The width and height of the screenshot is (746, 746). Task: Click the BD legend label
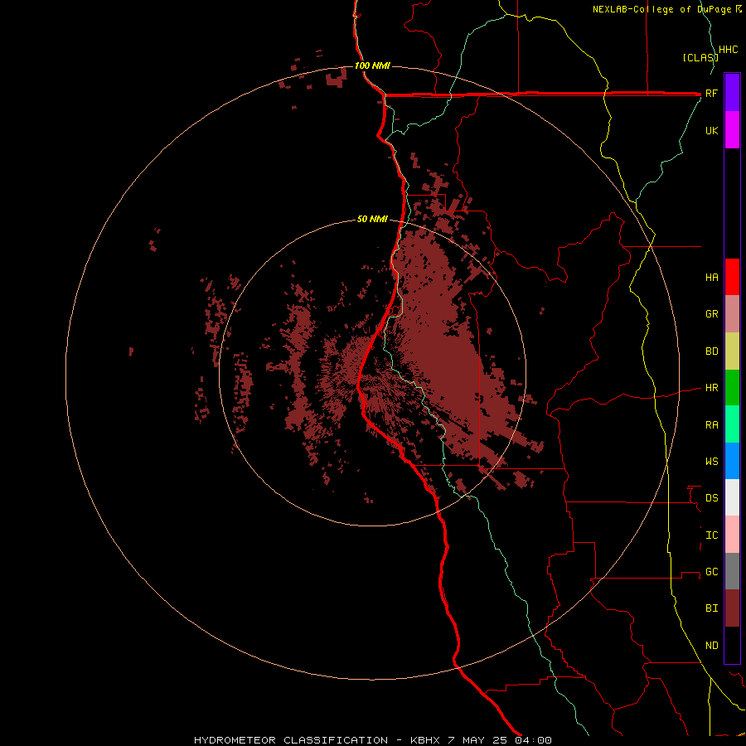click(712, 351)
